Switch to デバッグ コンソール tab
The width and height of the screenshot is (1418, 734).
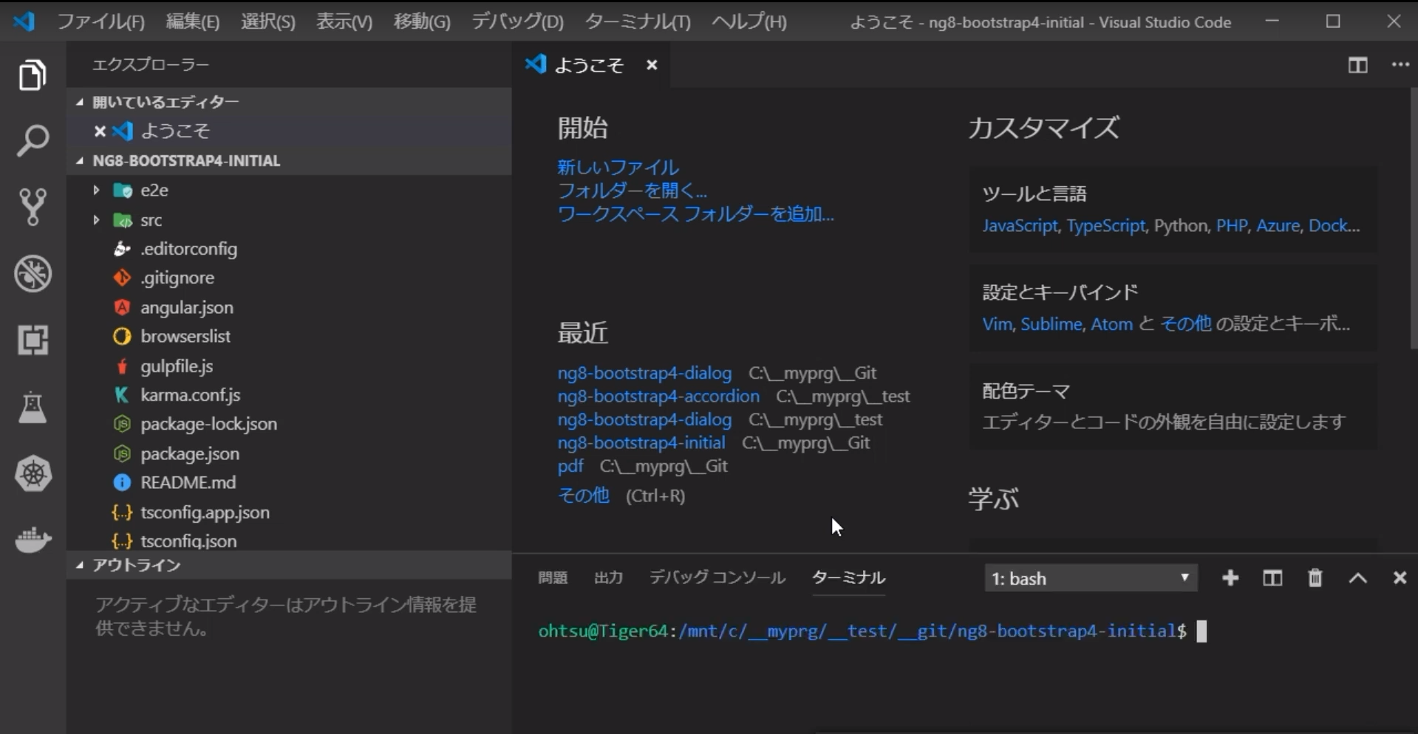(717, 577)
